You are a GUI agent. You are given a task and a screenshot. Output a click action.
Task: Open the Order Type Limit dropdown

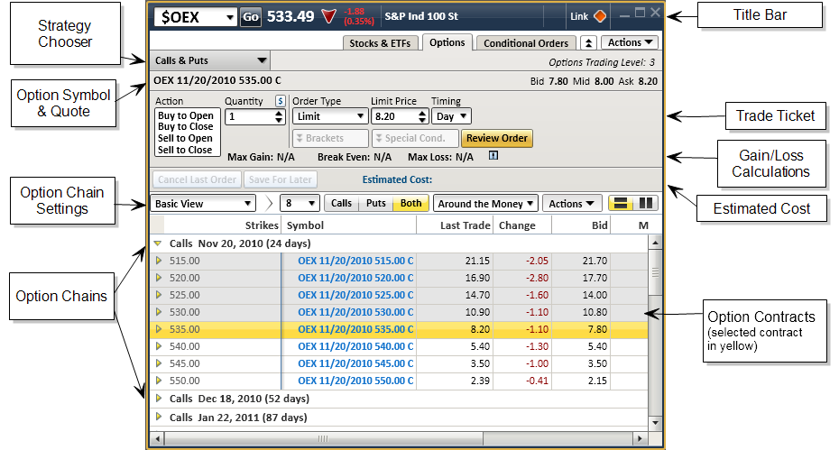coord(329,116)
